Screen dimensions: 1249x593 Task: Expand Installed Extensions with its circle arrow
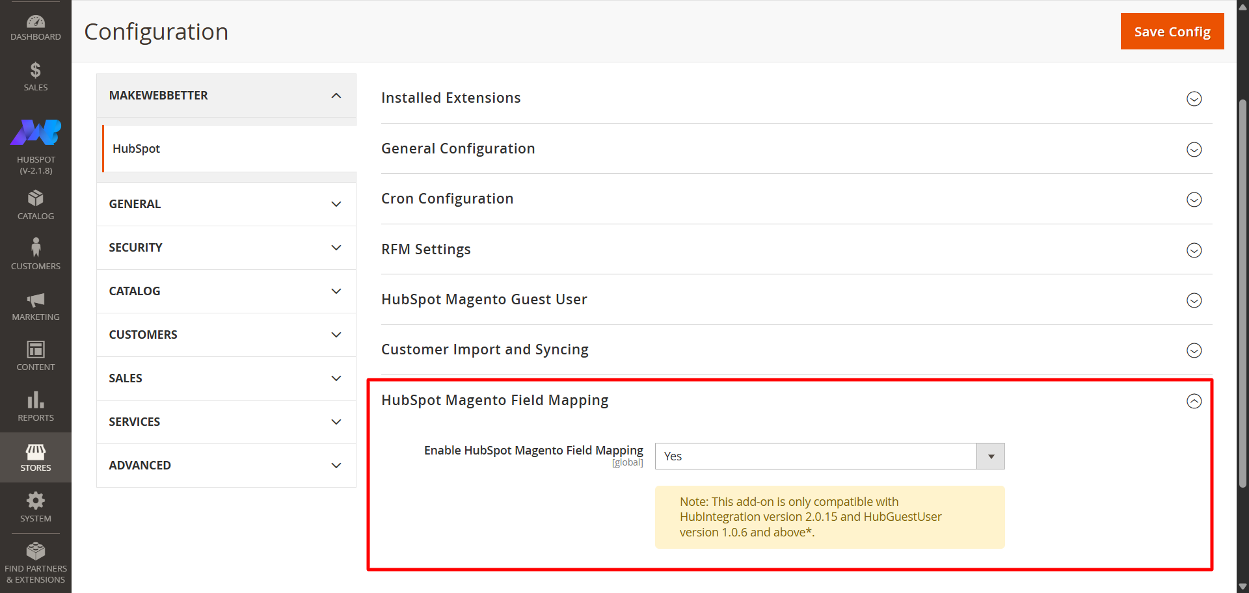click(1194, 99)
